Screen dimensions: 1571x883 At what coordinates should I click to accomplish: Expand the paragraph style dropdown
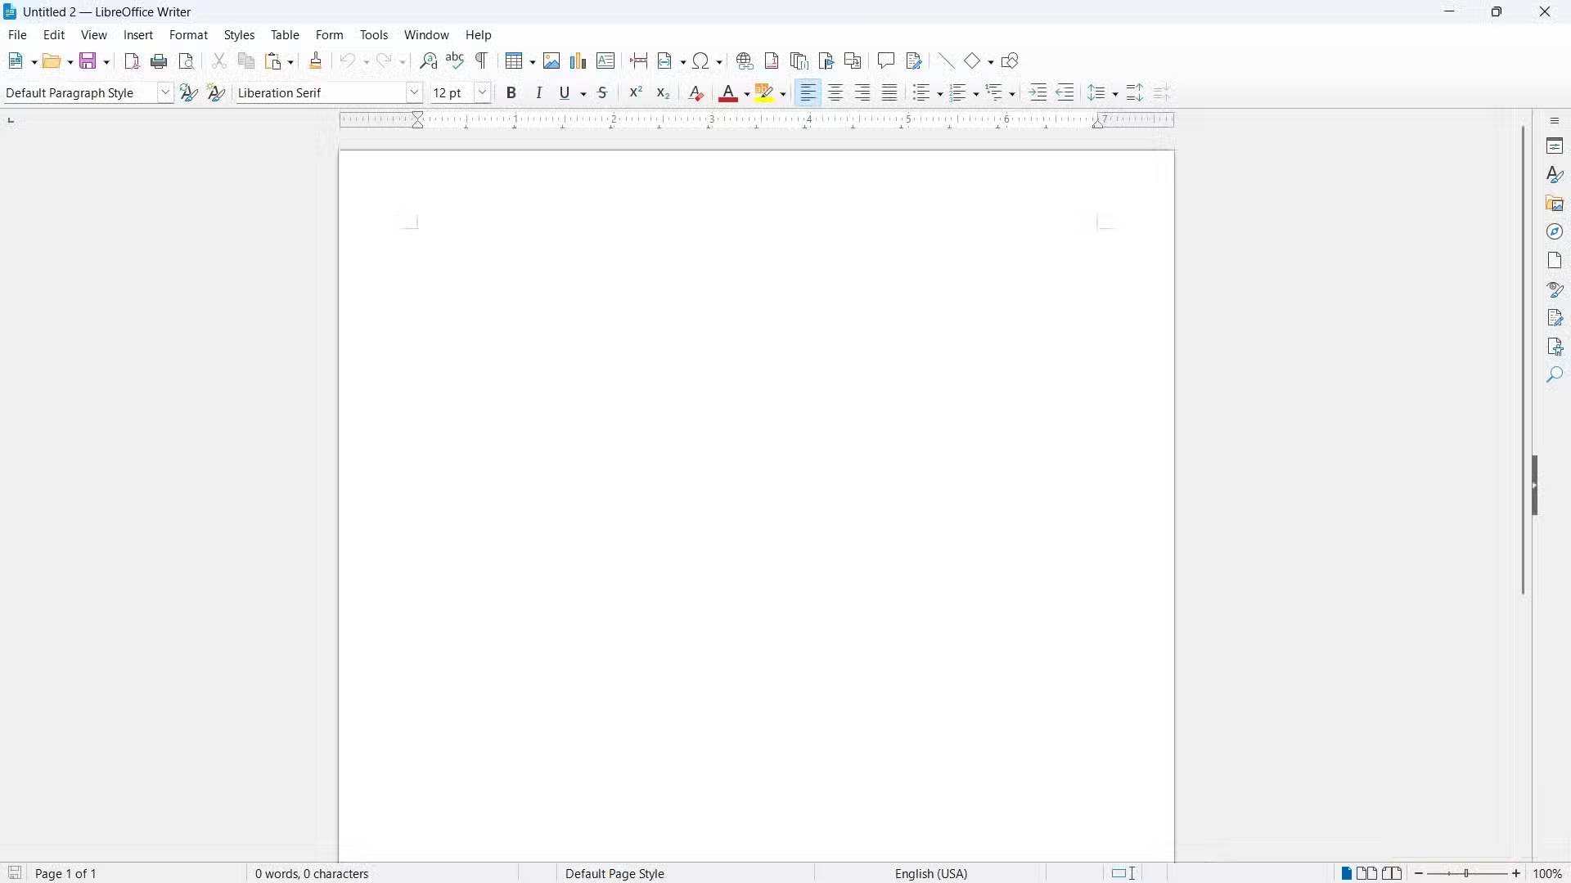click(165, 93)
